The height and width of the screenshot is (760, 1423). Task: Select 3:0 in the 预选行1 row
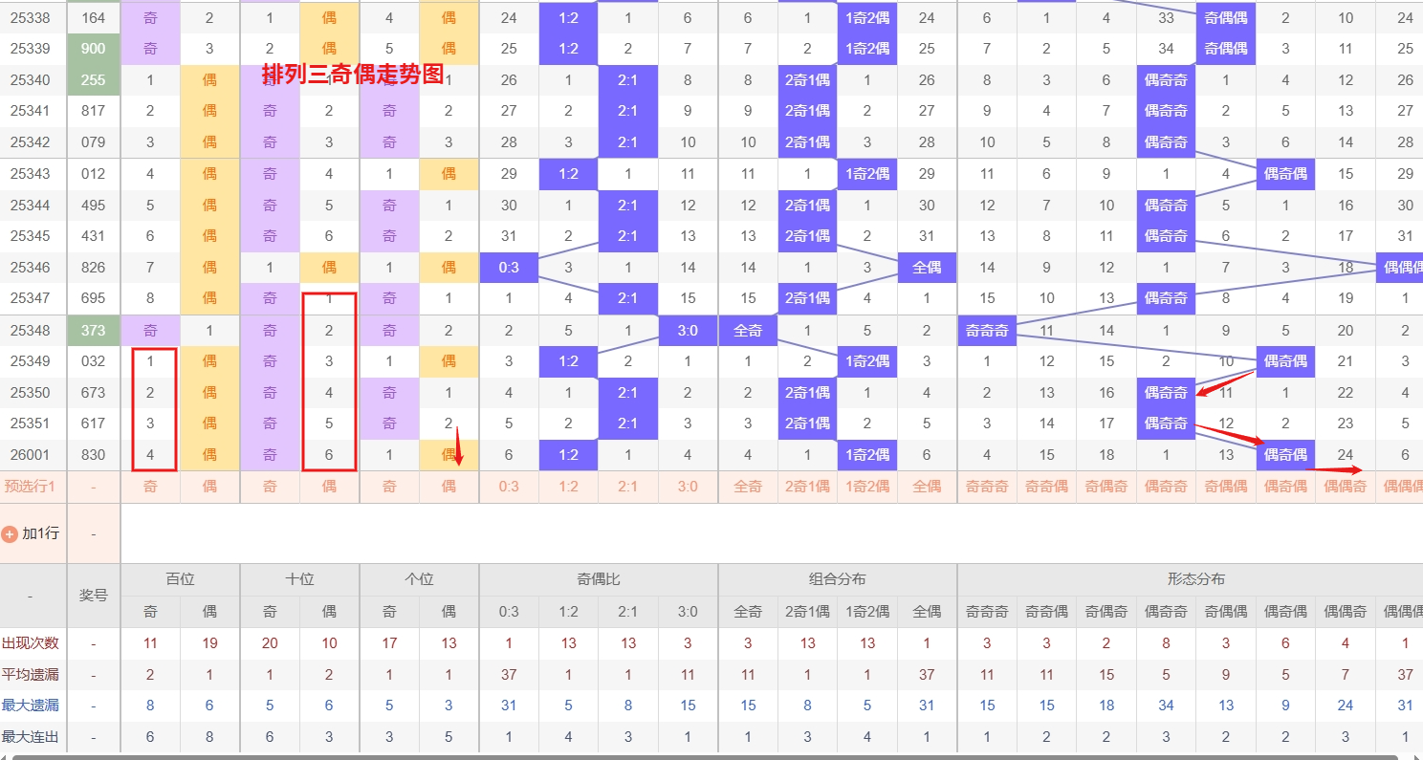tap(688, 487)
